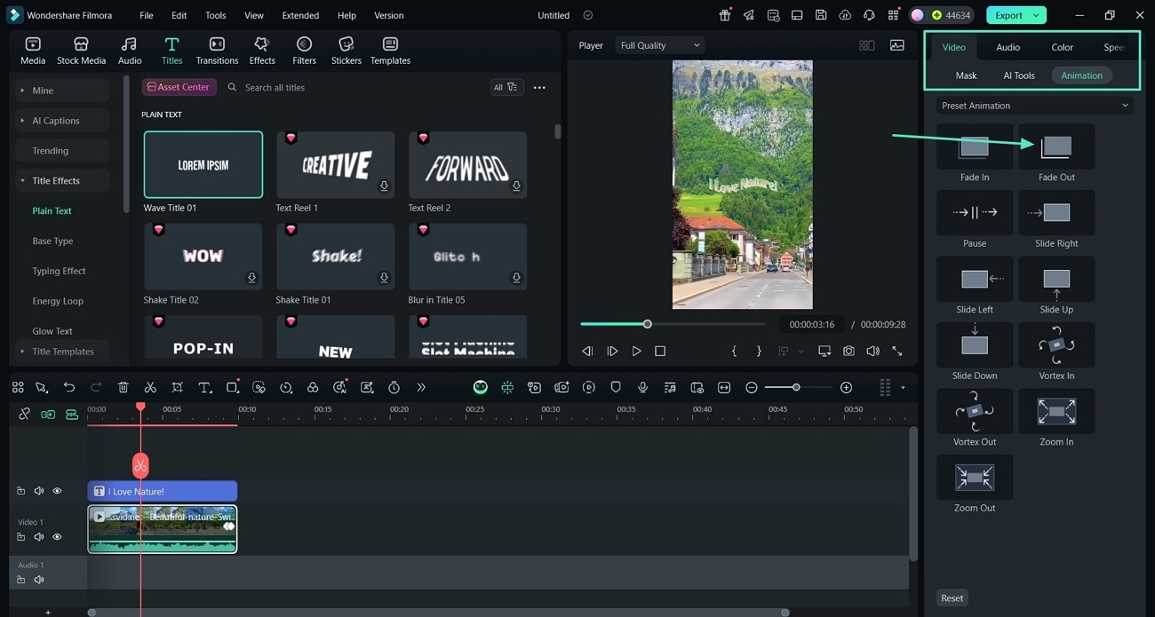Open the Add Text tool in the toolbar
The image size is (1155, 617).
[205, 387]
